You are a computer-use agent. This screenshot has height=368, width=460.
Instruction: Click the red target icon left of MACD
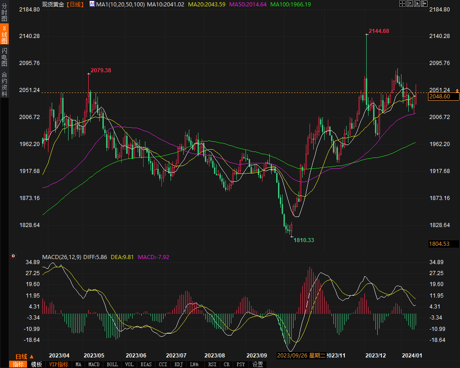coord(13,256)
